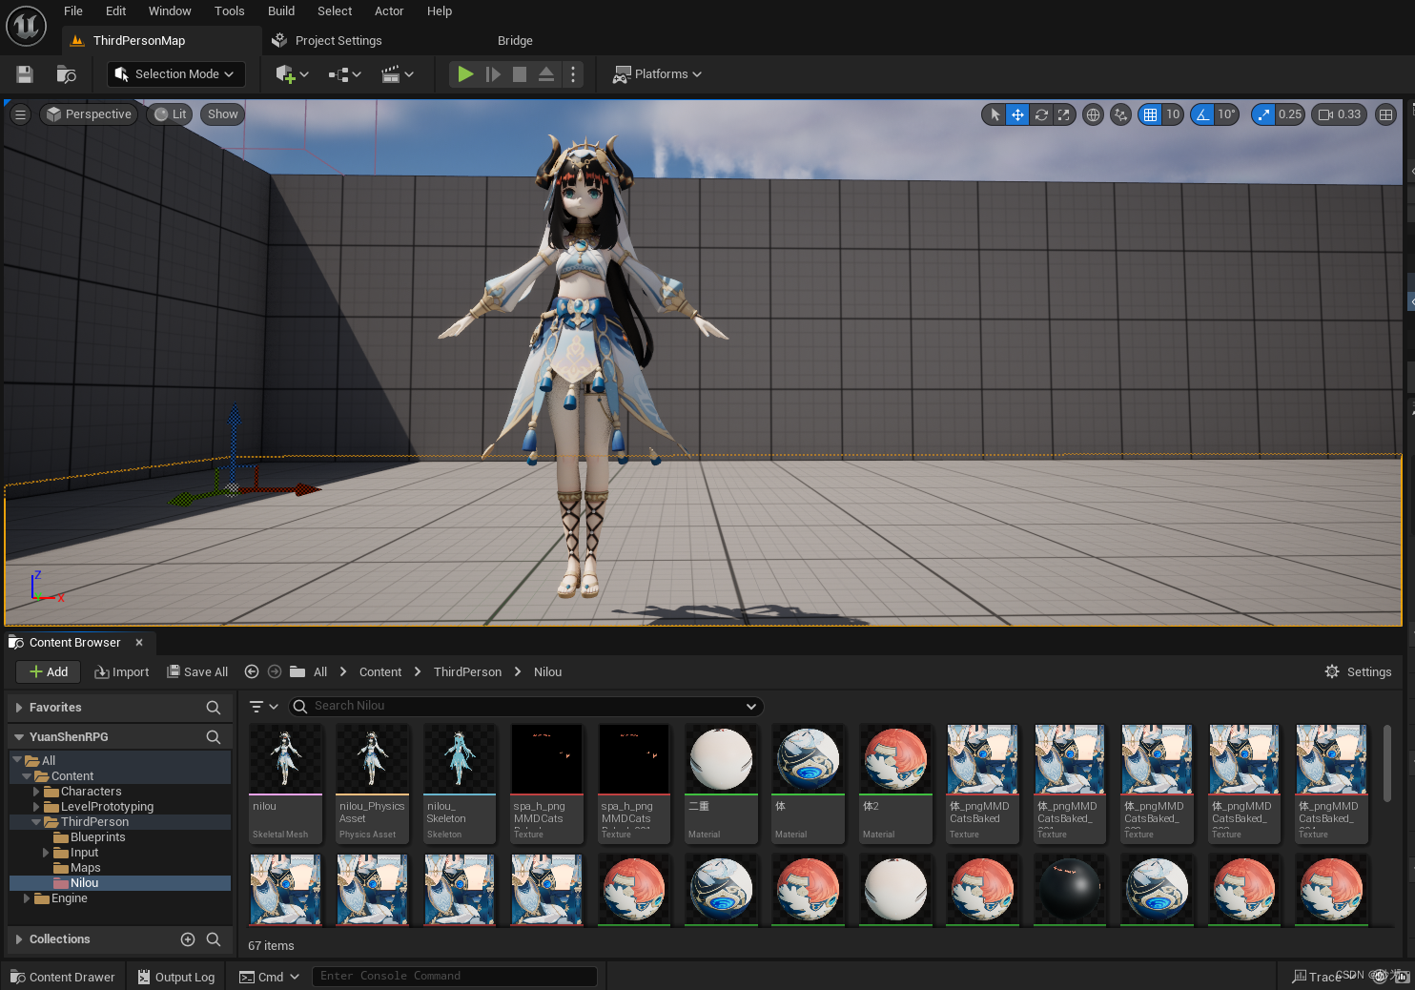Switch to the Bridge tab
This screenshot has width=1415, height=990.
tap(515, 41)
